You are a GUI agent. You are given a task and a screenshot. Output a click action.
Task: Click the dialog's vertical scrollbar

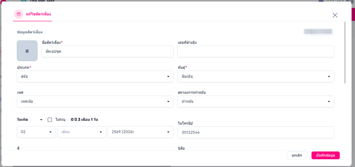point(345,53)
